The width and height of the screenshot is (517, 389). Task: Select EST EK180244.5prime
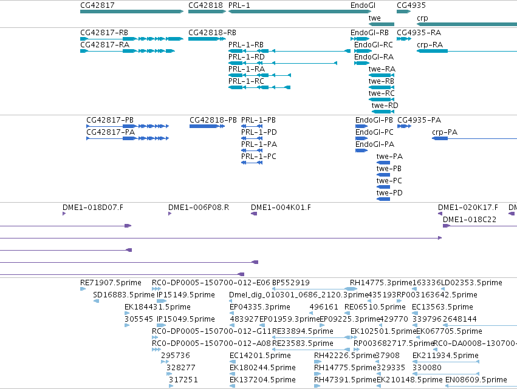click(x=232, y=374)
